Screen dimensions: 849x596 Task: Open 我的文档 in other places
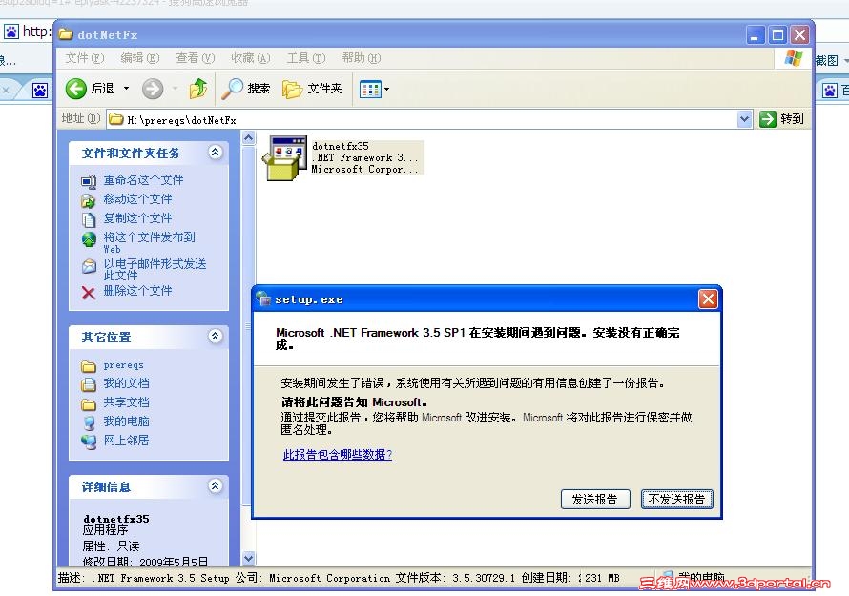(x=126, y=383)
